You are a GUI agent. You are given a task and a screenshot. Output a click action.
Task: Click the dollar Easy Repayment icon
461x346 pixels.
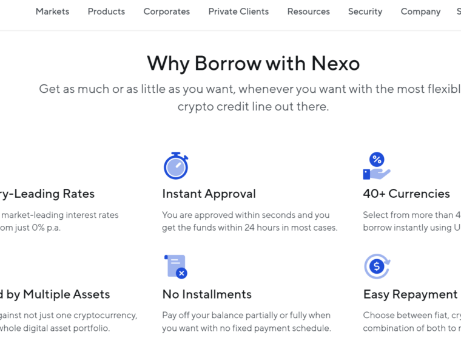[x=377, y=266]
